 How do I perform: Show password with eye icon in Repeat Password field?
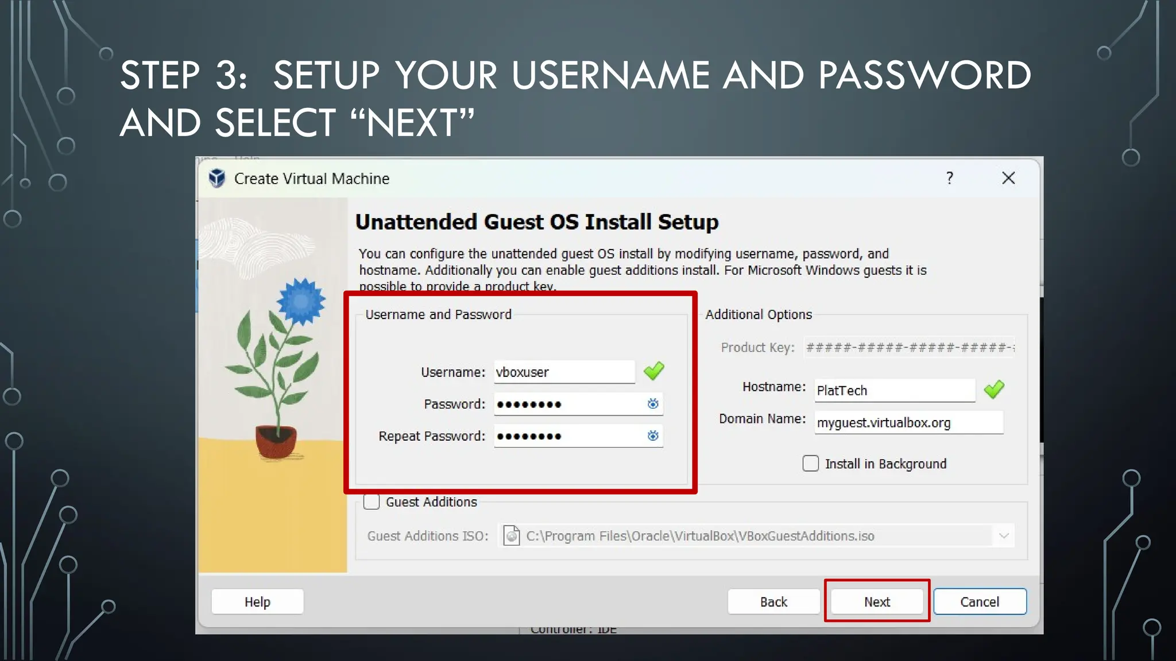click(x=653, y=436)
